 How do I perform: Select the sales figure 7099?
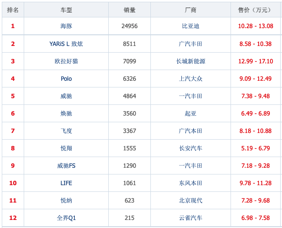click(129, 61)
